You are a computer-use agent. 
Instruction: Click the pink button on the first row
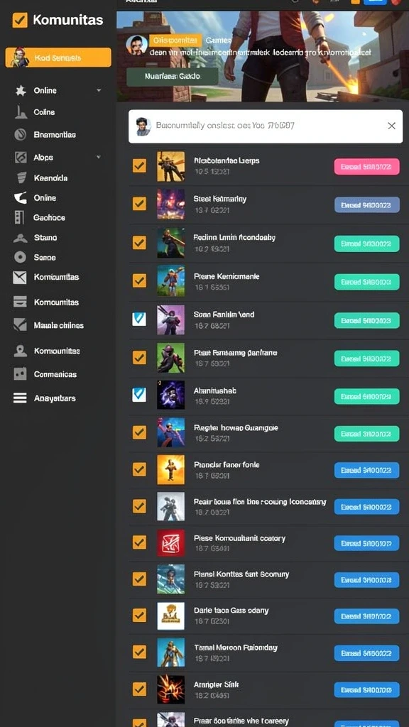coord(367,166)
